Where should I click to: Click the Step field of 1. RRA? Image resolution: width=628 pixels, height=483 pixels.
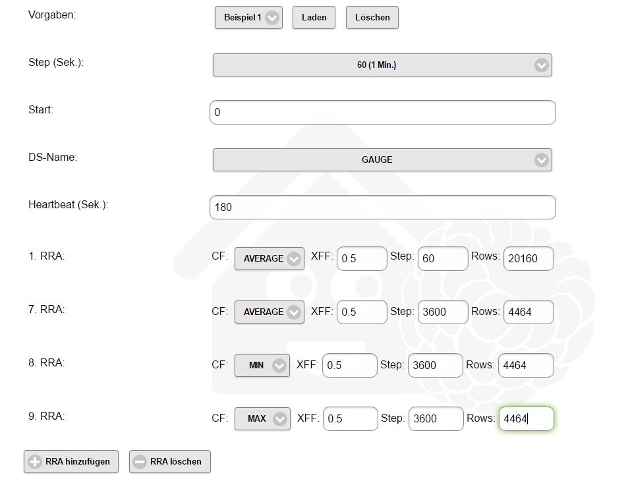coord(443,259)
